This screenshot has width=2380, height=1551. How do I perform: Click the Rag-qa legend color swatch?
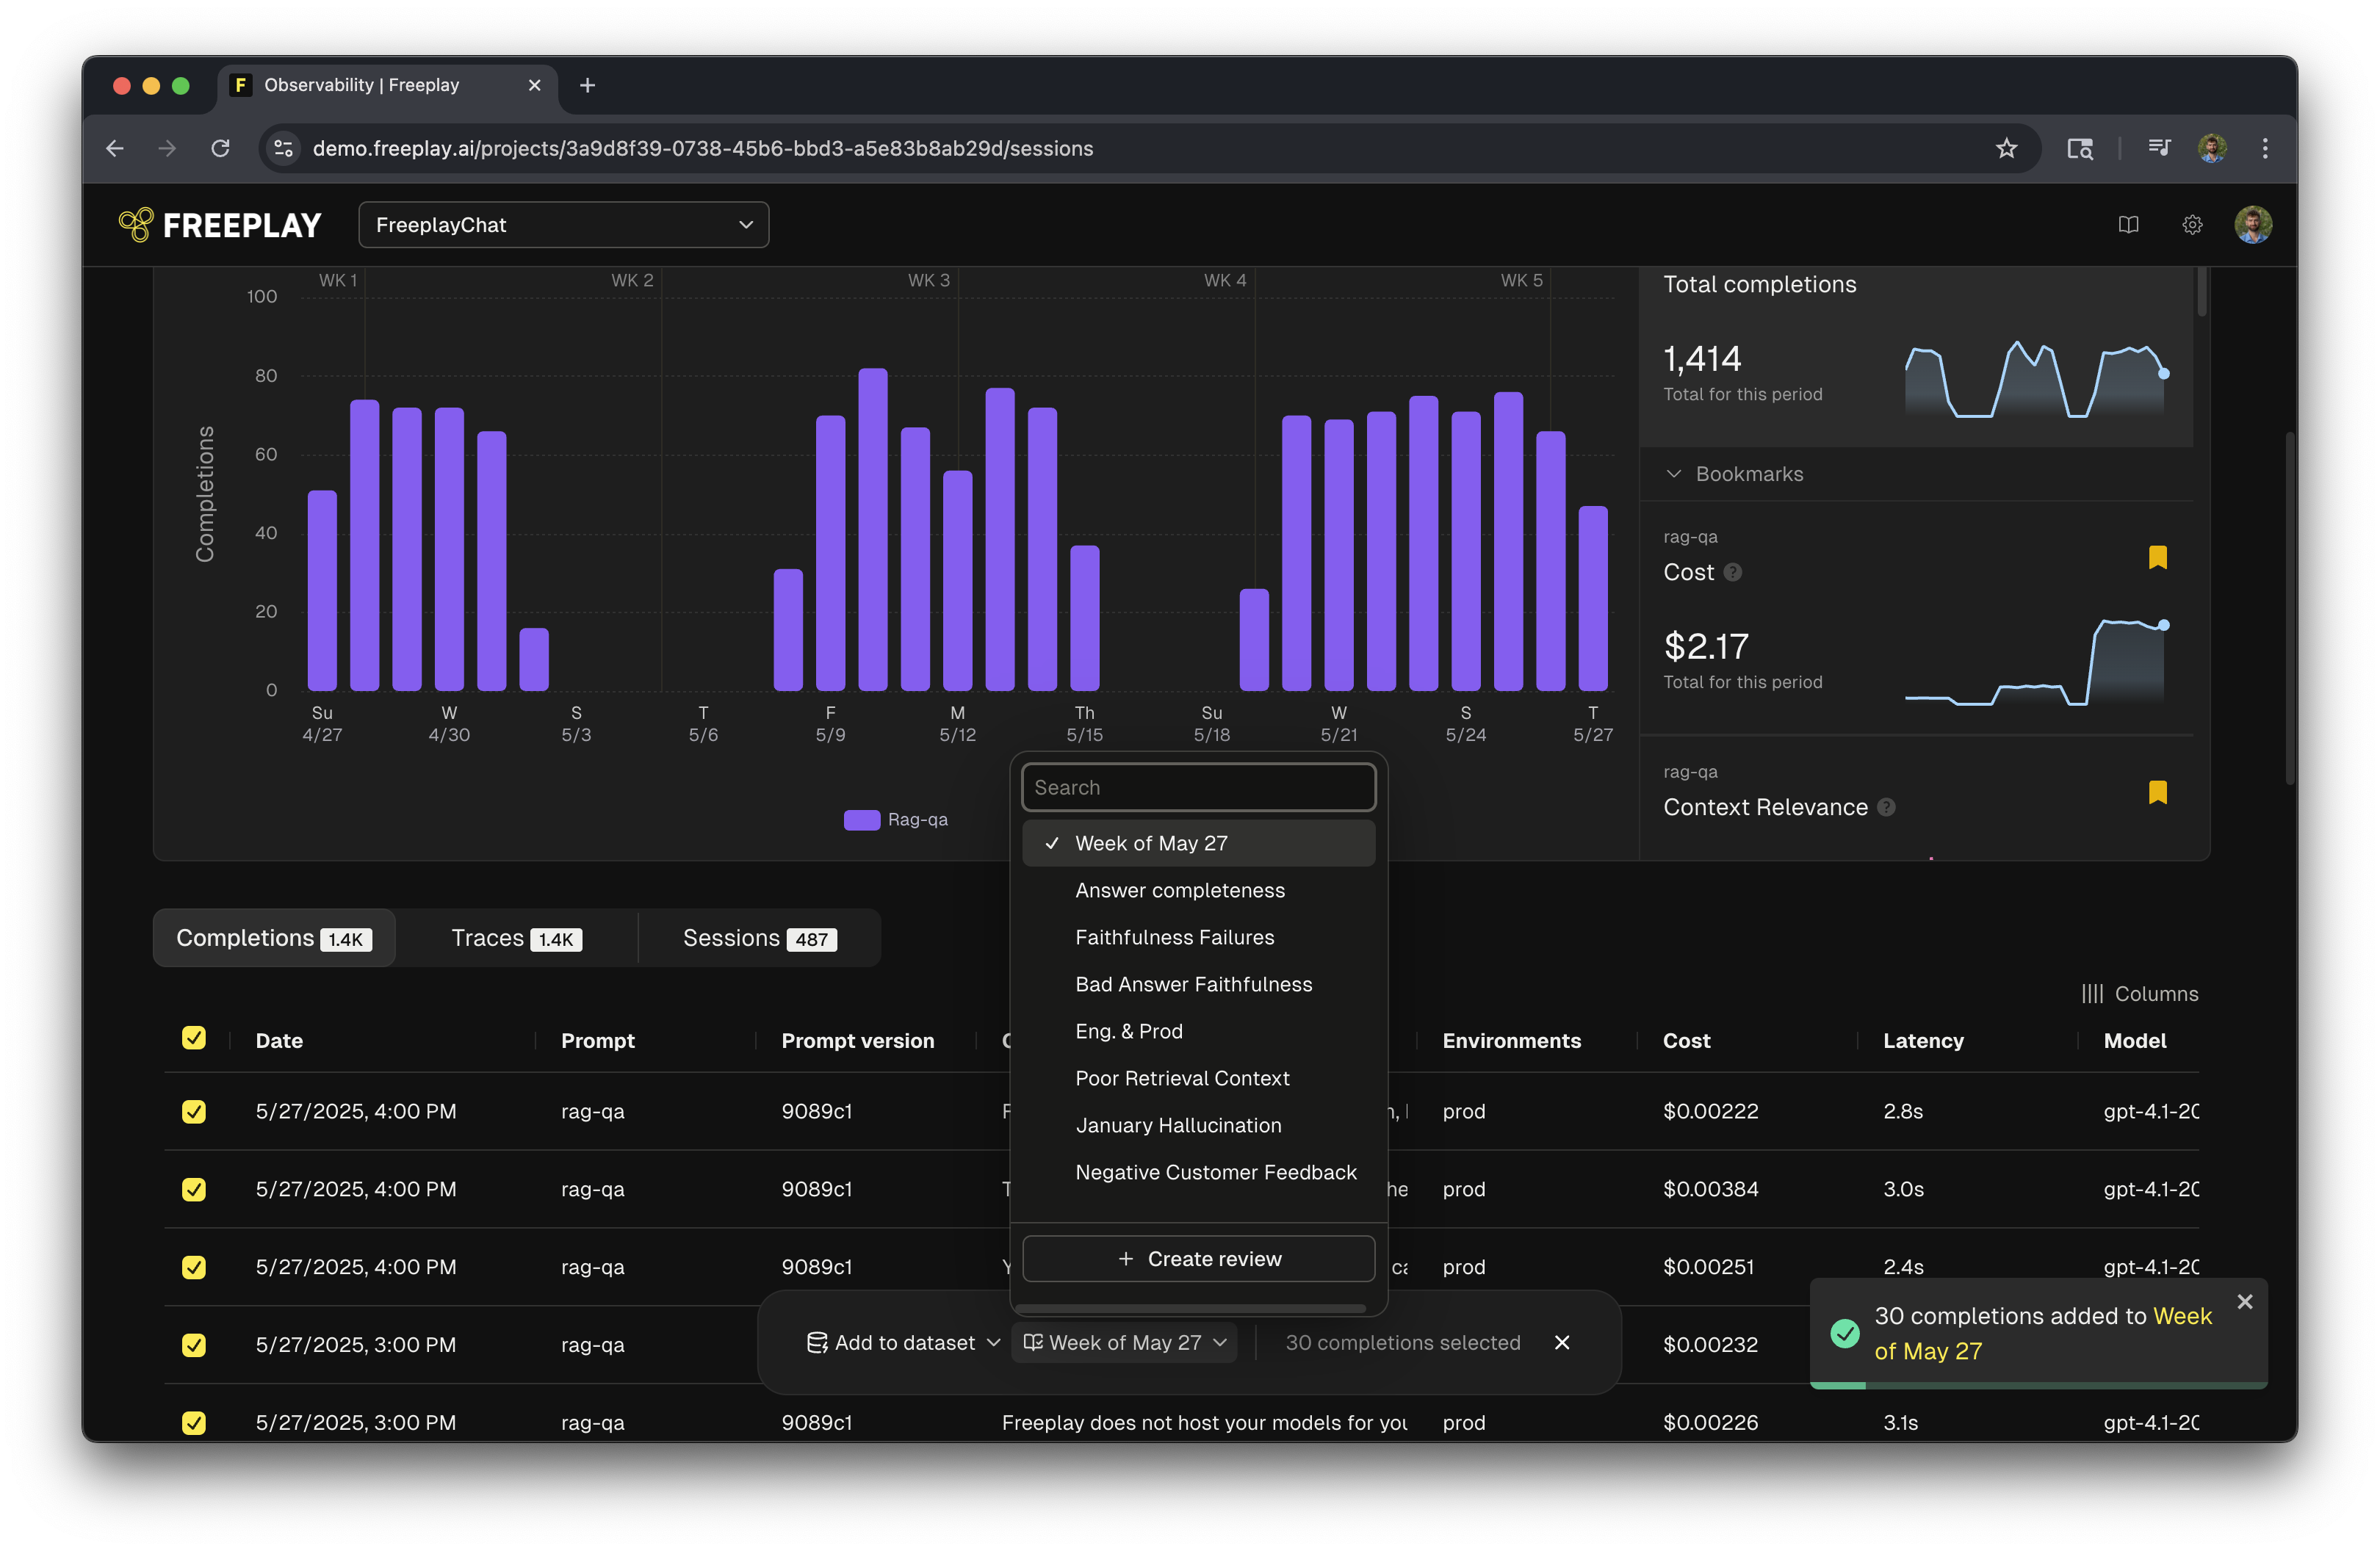(x=861, y=820)
